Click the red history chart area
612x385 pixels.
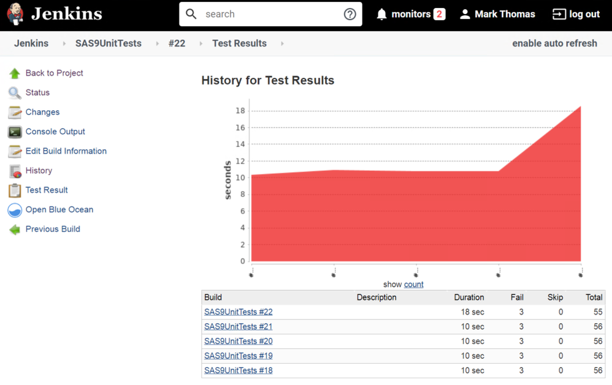coord(416,216)
